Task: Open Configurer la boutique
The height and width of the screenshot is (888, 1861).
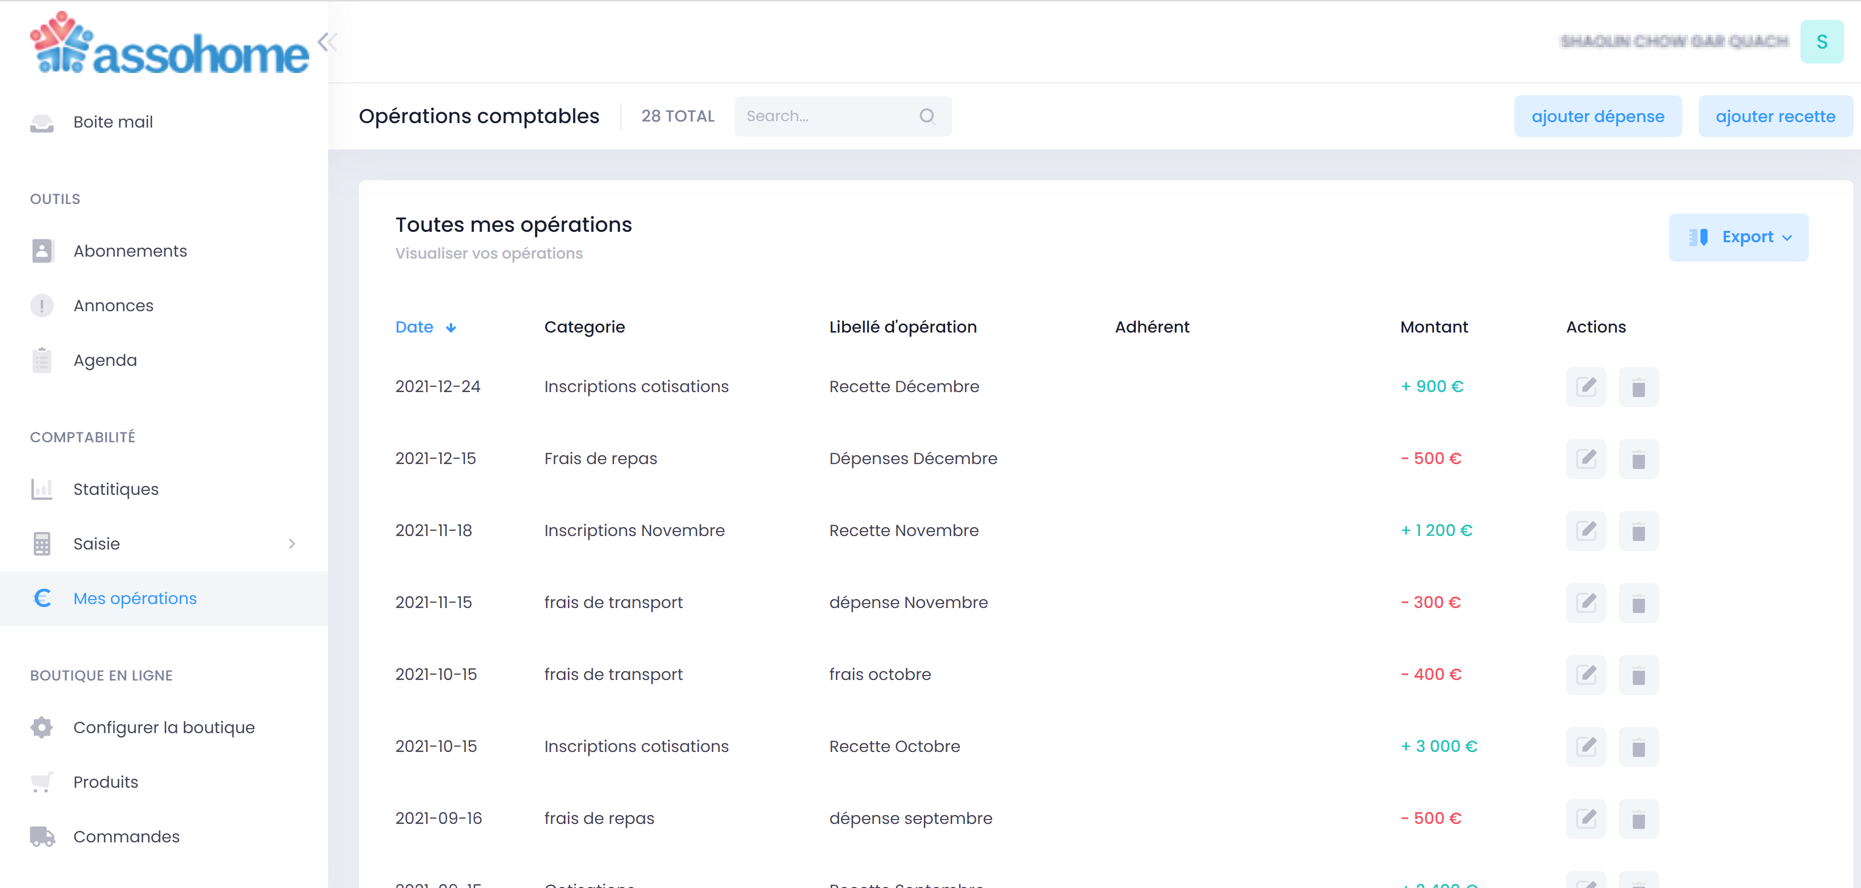Action: click(x=164, y=727)
